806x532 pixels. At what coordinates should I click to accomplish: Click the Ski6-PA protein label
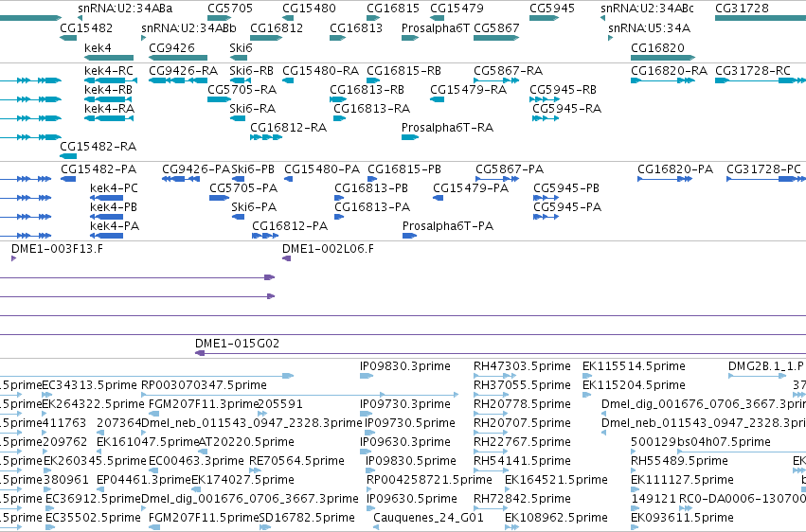[x=254, y=207]
